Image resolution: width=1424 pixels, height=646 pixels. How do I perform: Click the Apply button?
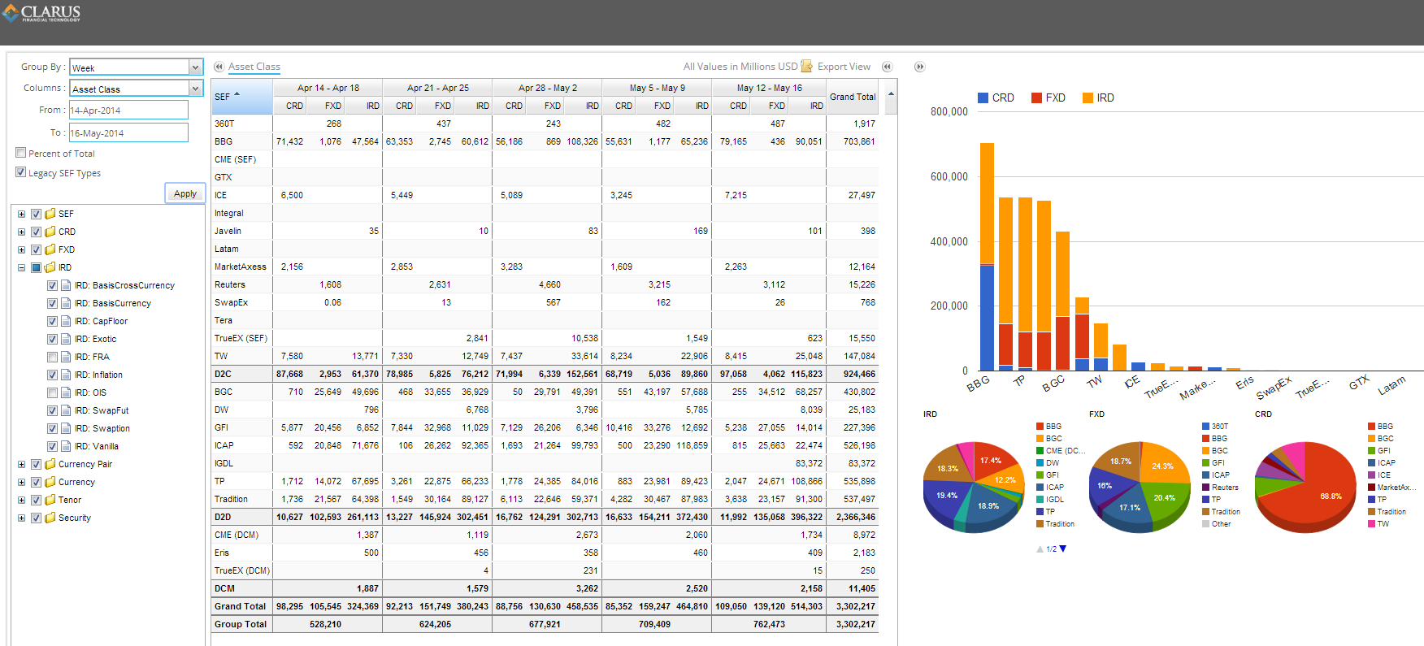click(185, 193)
